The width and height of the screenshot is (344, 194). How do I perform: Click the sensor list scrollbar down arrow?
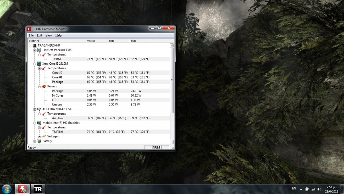172,142
